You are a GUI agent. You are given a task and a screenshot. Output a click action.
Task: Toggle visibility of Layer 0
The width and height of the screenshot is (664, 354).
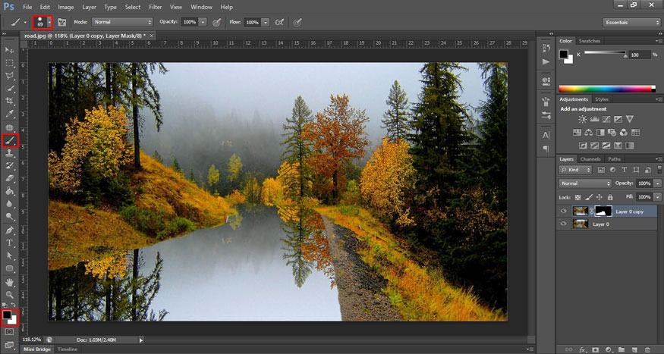point(563,224)
